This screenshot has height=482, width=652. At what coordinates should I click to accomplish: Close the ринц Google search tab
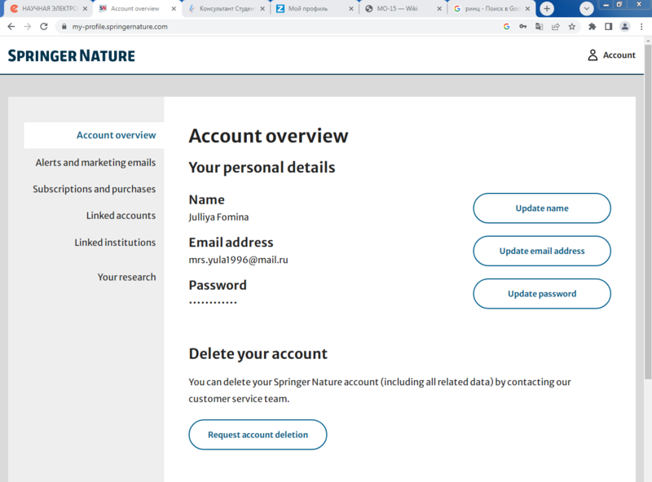[527, 8]
